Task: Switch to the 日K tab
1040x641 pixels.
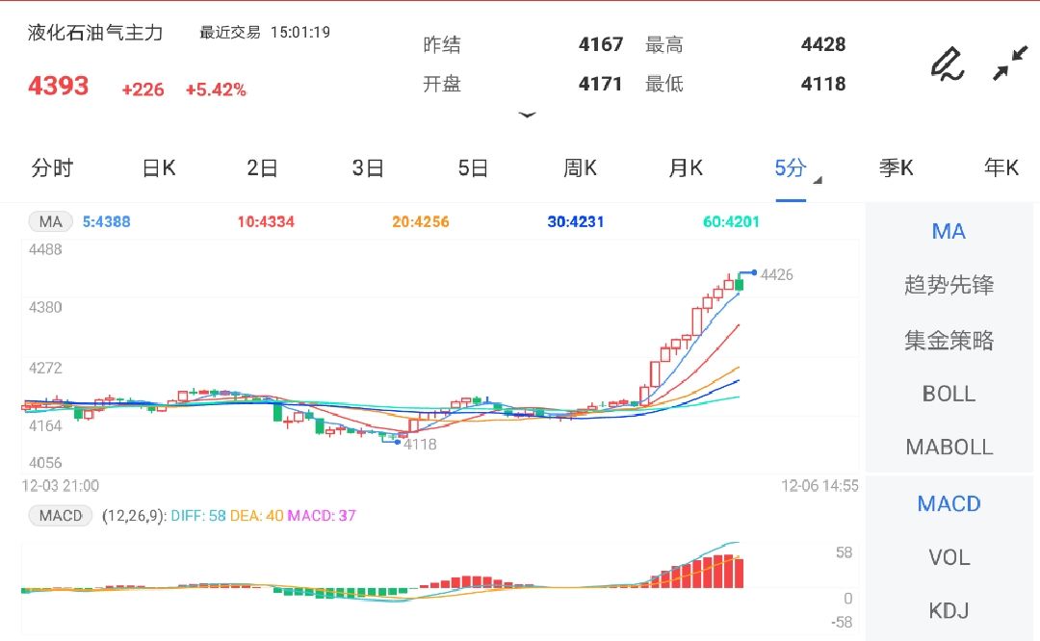Action: click(157, 167)
